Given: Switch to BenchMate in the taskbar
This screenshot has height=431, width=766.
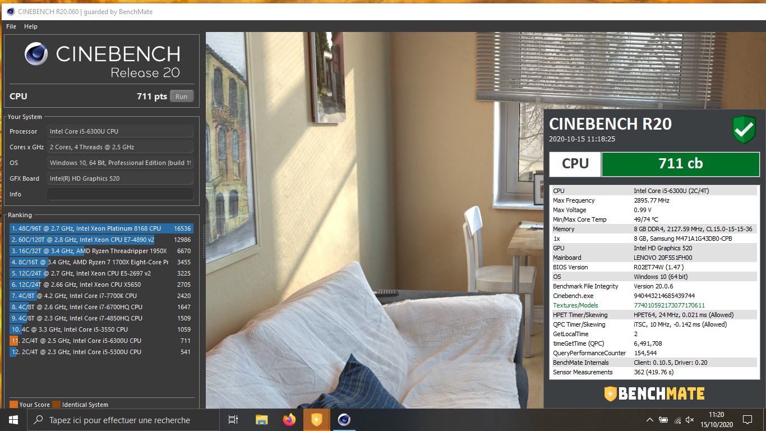Looking at the screenshot, I should tap(317, 420).
